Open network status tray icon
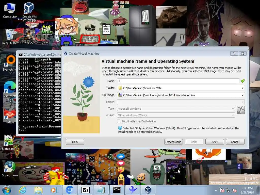Viewport: 260px width, 195px height. [228, 190]
